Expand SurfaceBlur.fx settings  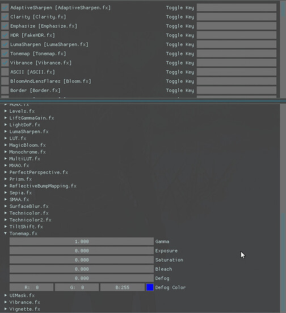(x=6, y=206)
